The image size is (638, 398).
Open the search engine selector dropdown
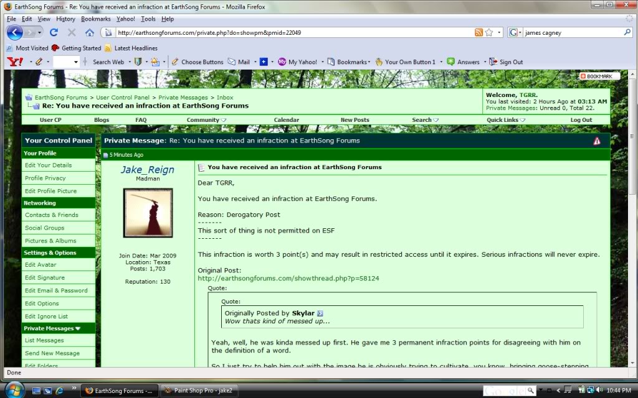click(515, 32)
